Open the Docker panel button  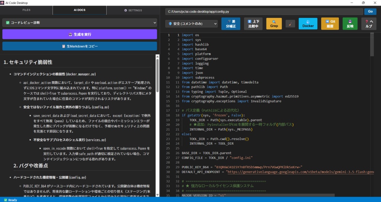click(308, 23)
